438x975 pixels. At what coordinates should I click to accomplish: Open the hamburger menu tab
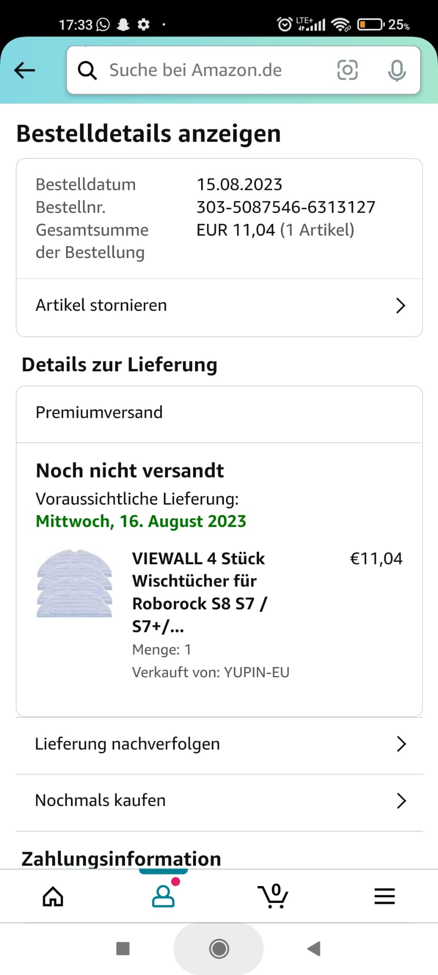384,896
